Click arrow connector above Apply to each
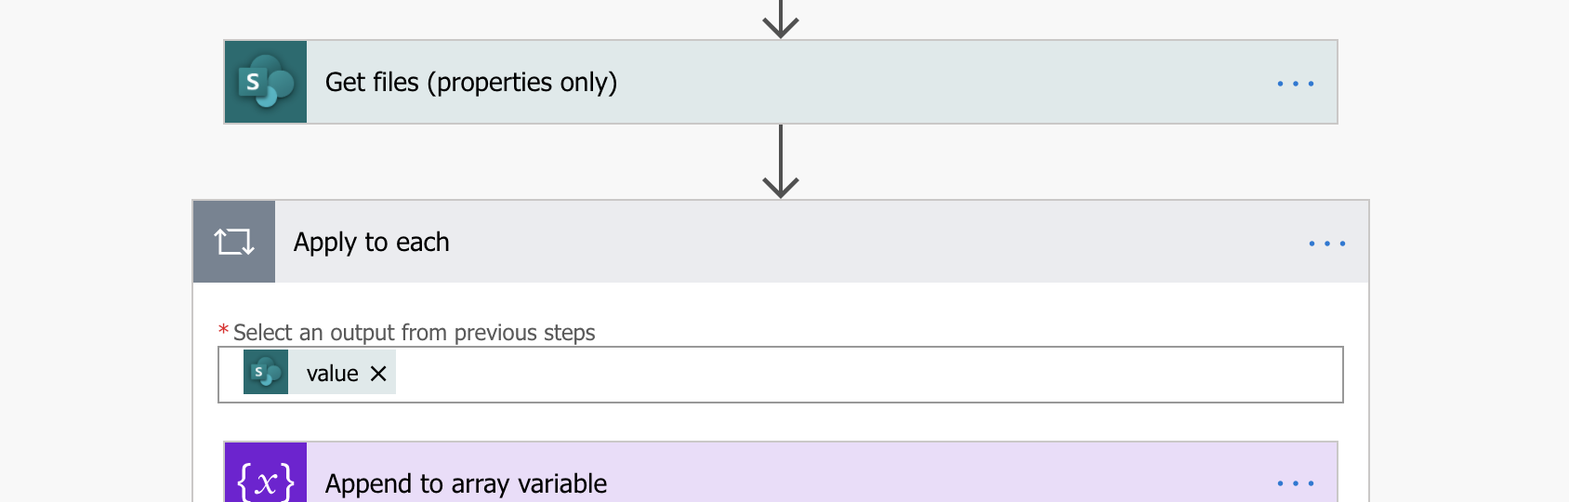The width and height of the screenshot is (1569, 502). coord(781,162)
